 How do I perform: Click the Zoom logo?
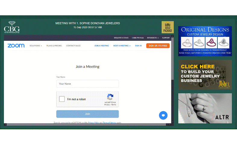(16, 46)
